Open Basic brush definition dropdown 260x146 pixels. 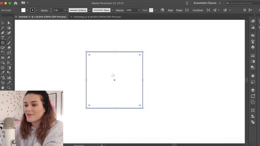[x=112, y=10]
